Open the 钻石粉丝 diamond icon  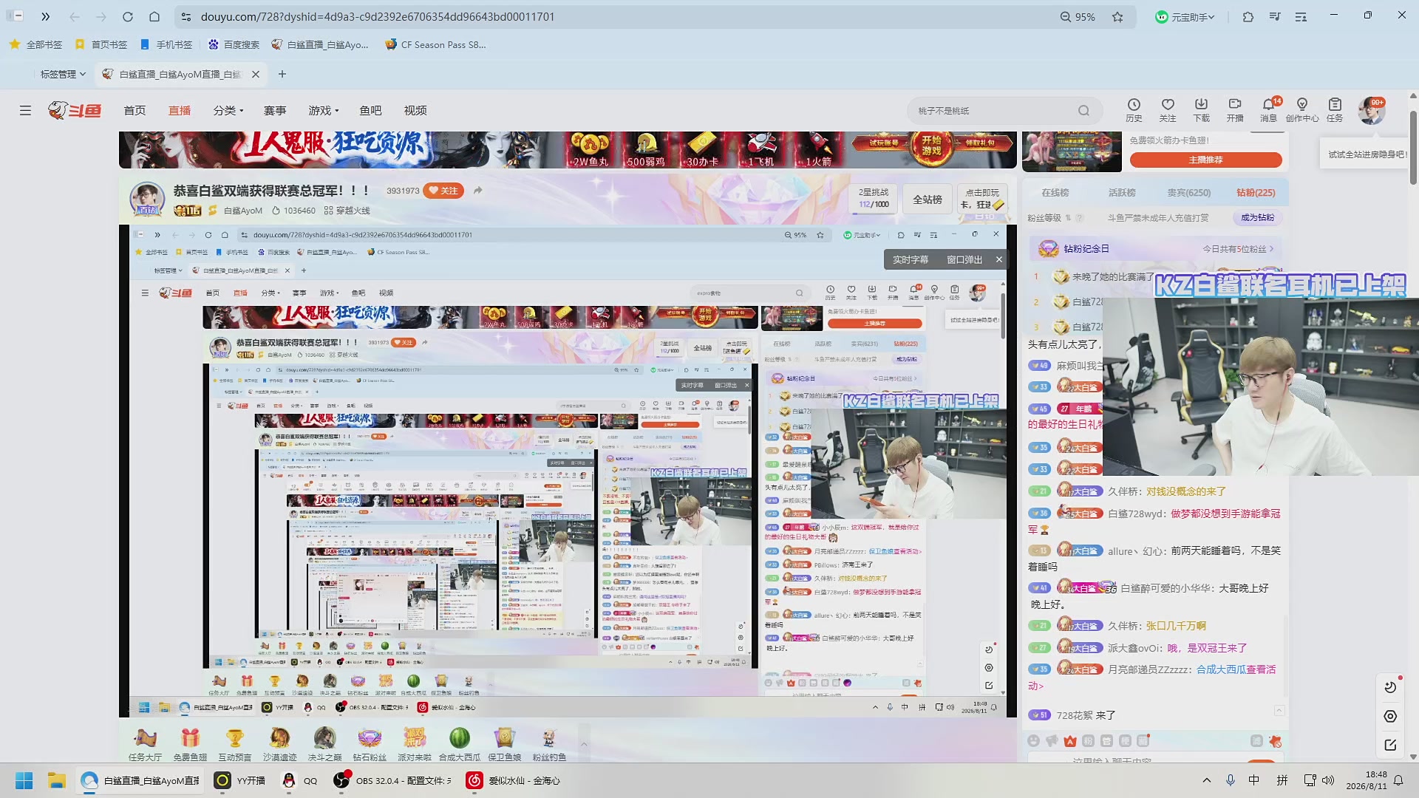[x=370, y=743]
